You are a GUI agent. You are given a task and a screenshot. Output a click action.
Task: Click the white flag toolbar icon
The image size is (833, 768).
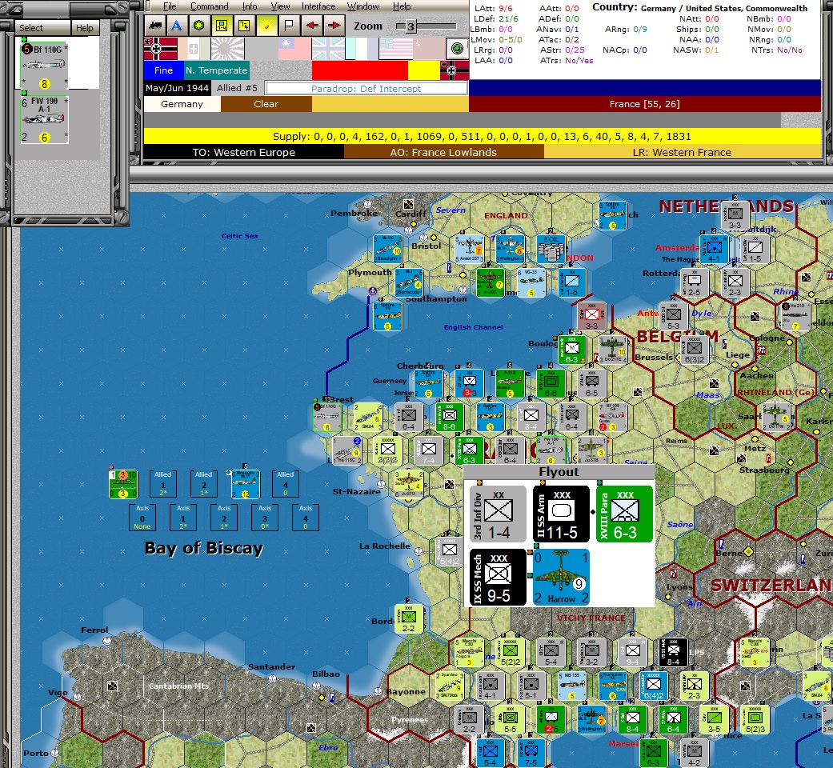(288, 26)
